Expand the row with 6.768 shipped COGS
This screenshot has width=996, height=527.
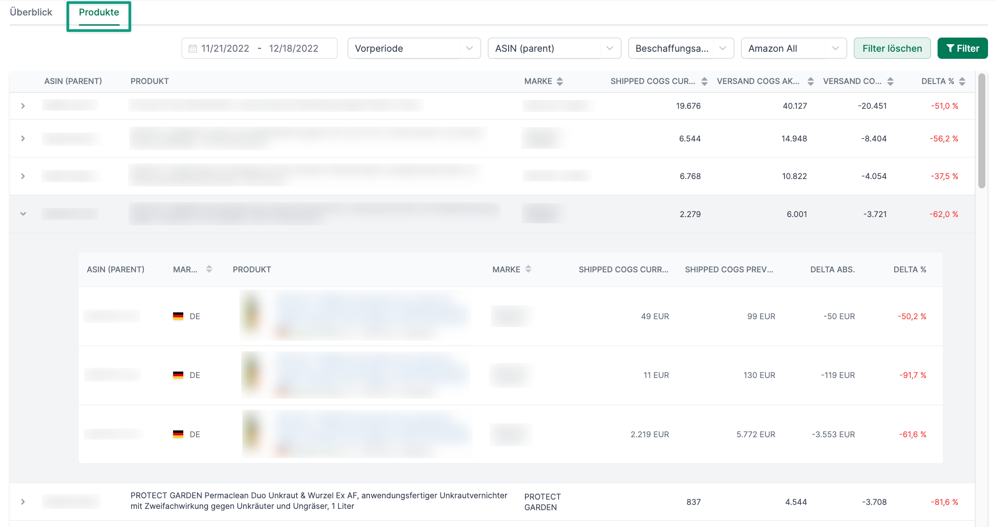[x=23, y=176]
